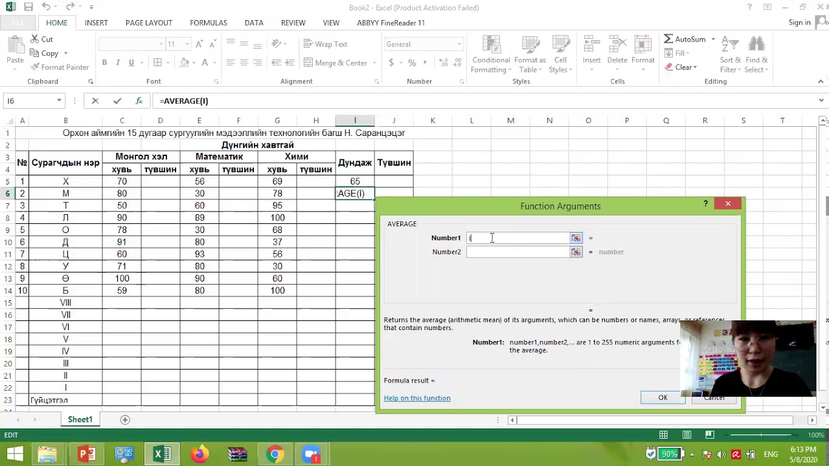This screenshot has height=466, width=829.
Task: Adjust the zoom slider in status bar
Action: (762, 435)
